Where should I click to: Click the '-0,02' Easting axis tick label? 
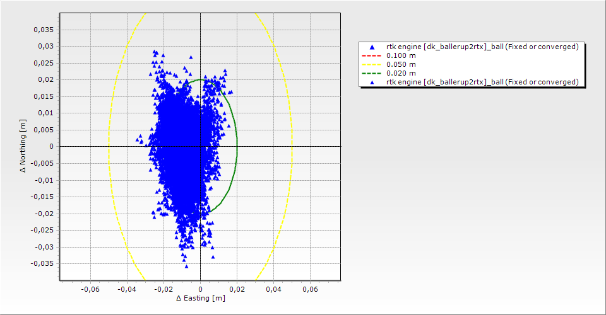163,289
